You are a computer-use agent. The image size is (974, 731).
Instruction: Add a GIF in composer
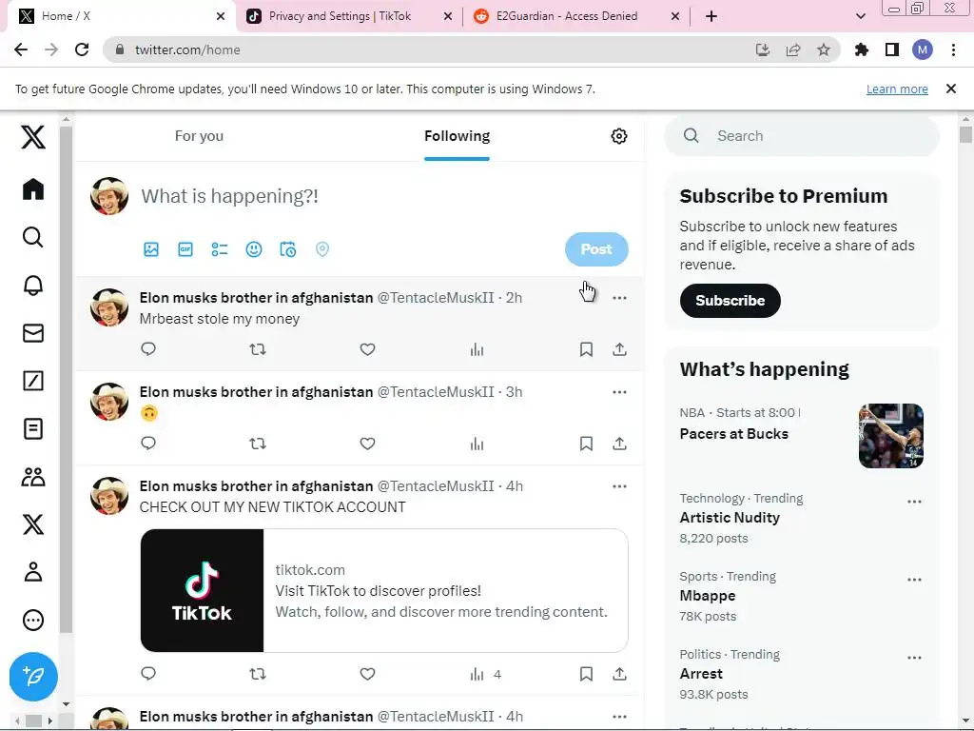pos(185,249)
